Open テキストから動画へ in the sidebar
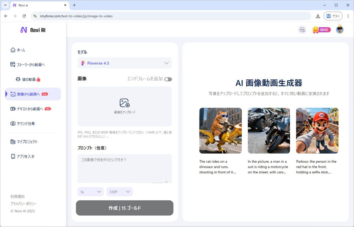354x227 pixels. tap(30, 109)
